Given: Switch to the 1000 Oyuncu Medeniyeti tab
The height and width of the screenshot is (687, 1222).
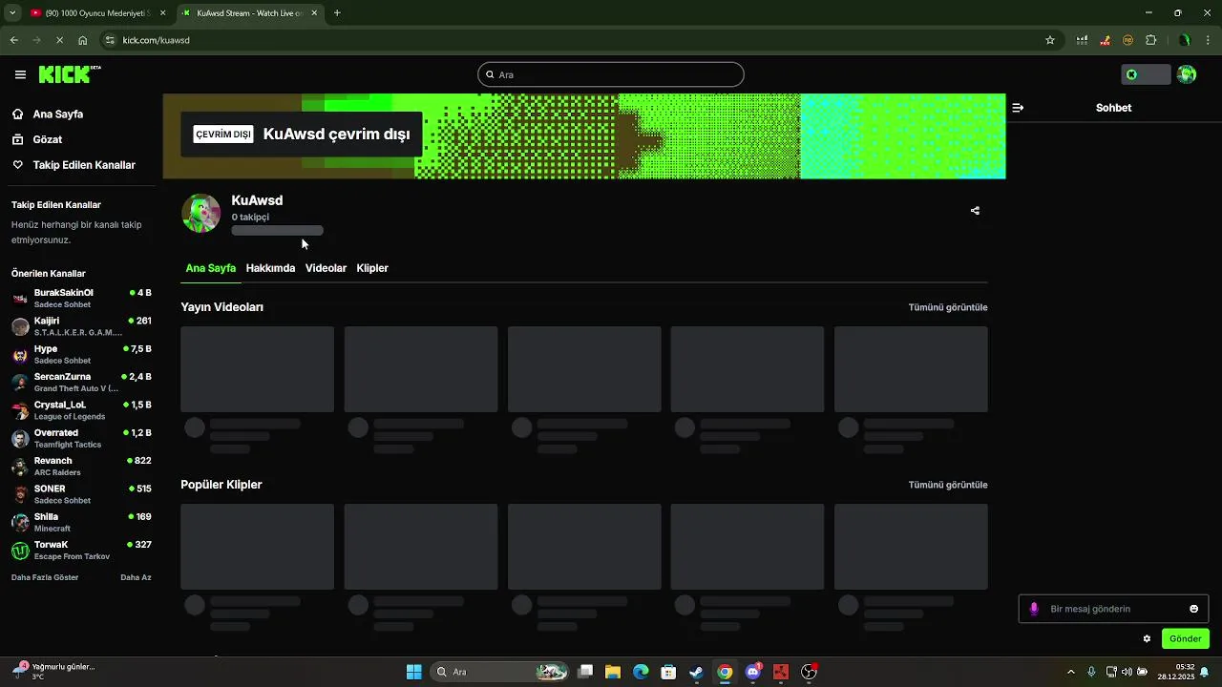Looking at the screenshot, I should pyautogui.click(x=96, y=13).
